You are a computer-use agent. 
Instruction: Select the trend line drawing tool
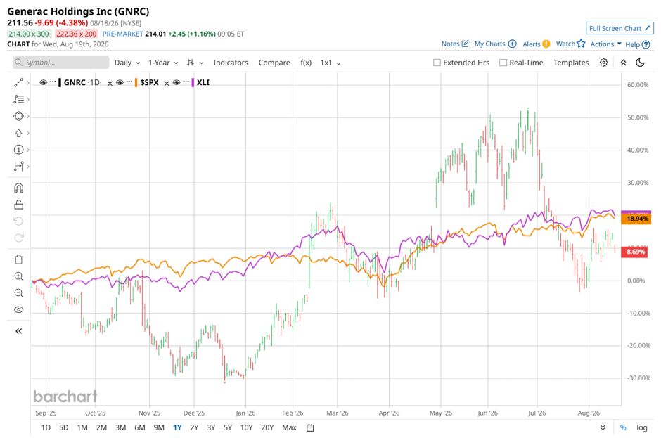point(18,83)
